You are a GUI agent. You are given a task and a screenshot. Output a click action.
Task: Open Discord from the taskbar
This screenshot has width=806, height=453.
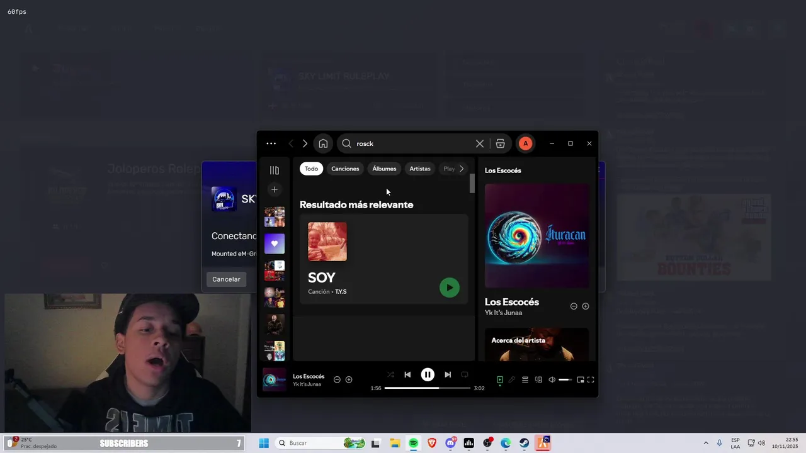click(450, 443)
